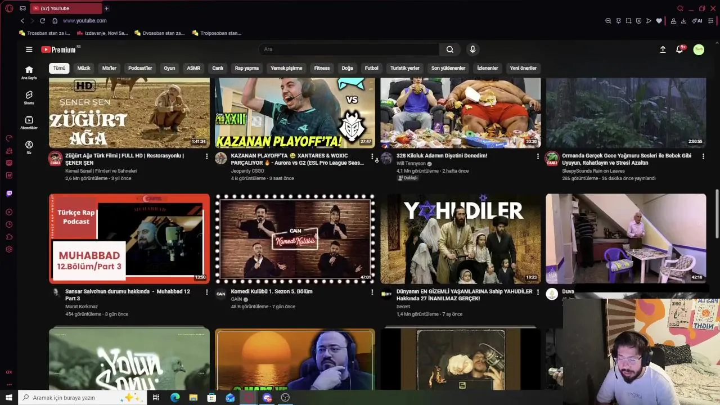This screenshot has width=720, height=405.
Task: Select the Canlı filter chip
Action: 218,68
